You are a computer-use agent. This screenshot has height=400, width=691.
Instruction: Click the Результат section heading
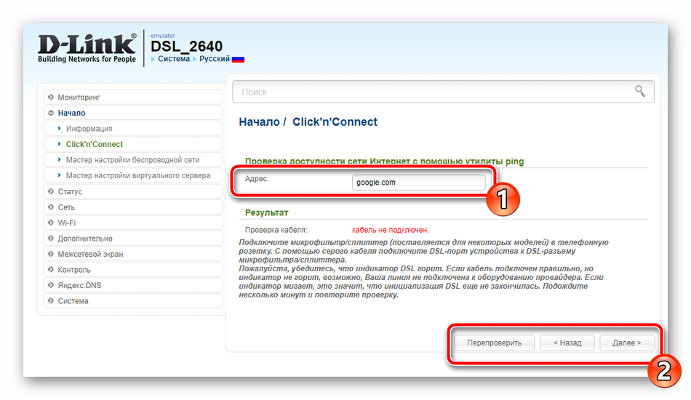pos(267,213)
